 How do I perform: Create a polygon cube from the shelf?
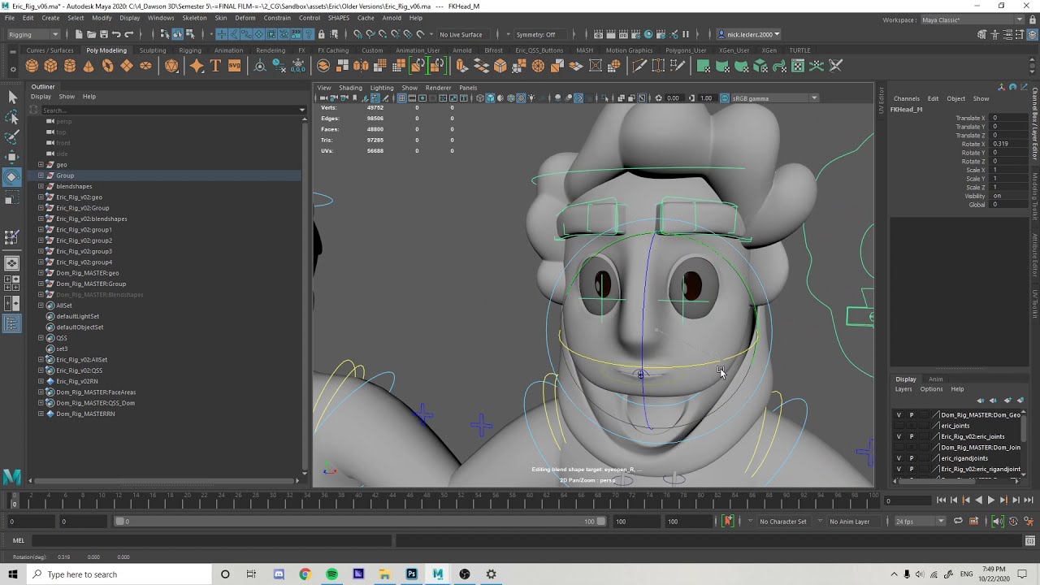(x=50, y=66)
